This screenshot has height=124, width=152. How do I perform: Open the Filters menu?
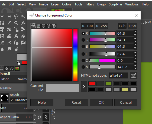click(x=90, y=4)
